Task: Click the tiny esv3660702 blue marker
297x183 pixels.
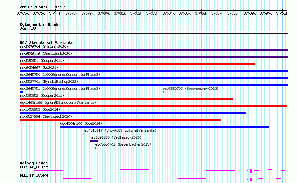Action: pos(163,92)
